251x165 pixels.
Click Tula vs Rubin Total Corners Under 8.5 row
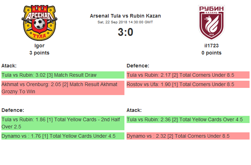(188, 75)
